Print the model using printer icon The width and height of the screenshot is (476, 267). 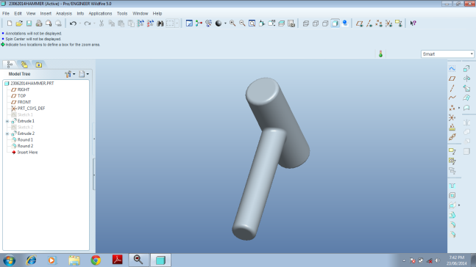click(x=39, y=23)
